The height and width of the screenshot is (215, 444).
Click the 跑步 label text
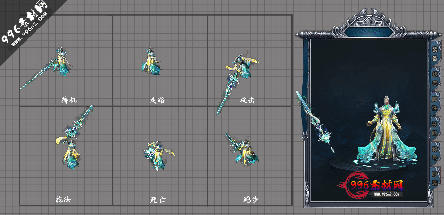point(251,199)
